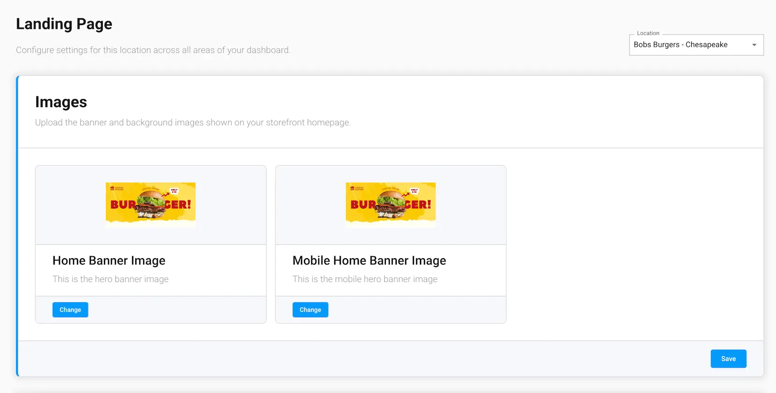Viewport: 776px width, 393px height.
Task: Click the 'Mobile Home Banner Image' title
Action: pyautogui.click(x=369, y=261)
